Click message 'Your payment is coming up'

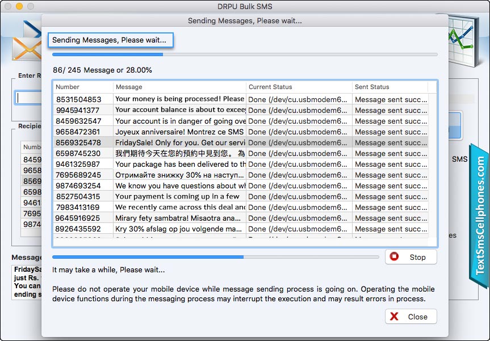click(177, 196)
